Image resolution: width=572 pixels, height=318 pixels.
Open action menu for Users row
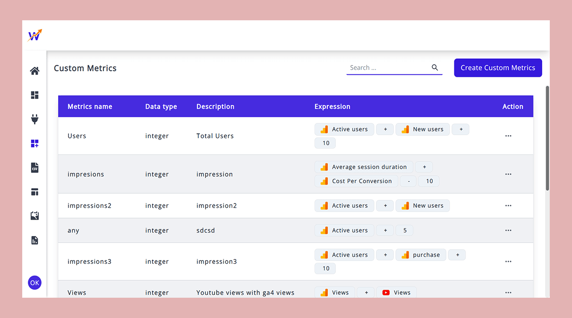tap(508, 136)
